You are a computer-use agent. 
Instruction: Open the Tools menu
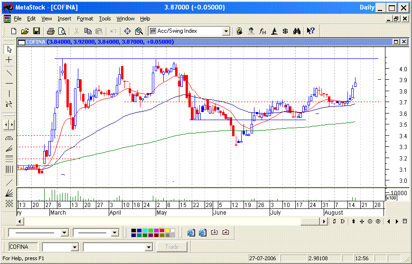(104, 19)
